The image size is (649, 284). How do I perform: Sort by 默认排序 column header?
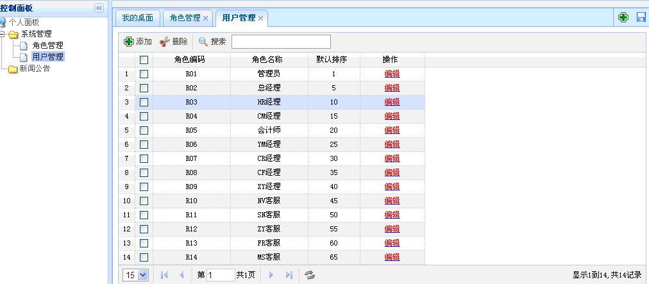[333, 60]
